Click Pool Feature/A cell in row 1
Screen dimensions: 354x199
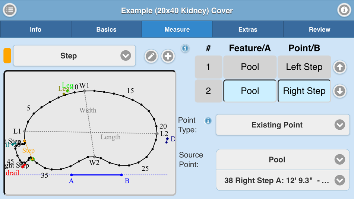click(250, 67)
